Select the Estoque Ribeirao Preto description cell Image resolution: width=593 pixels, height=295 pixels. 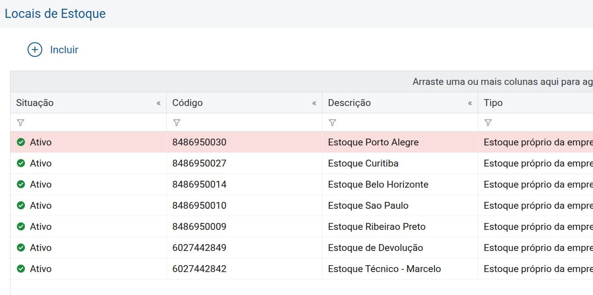tap(400, 227)
